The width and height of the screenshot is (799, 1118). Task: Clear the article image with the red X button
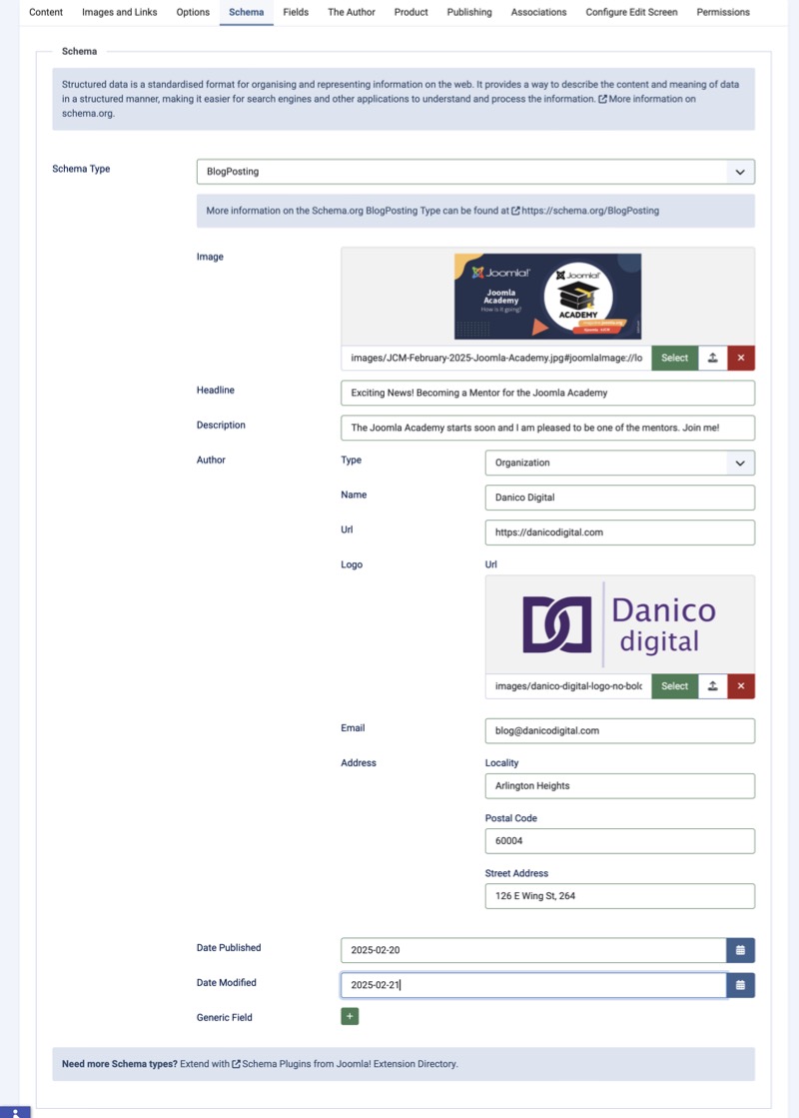[x=740, y=358]
